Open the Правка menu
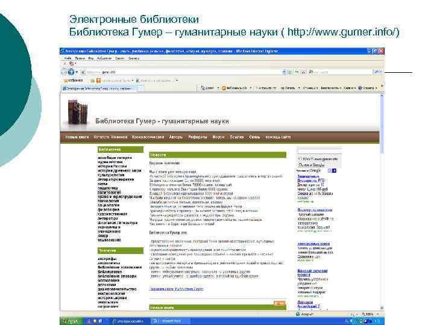Screen dimensions: 434x325 coord(80,58)
